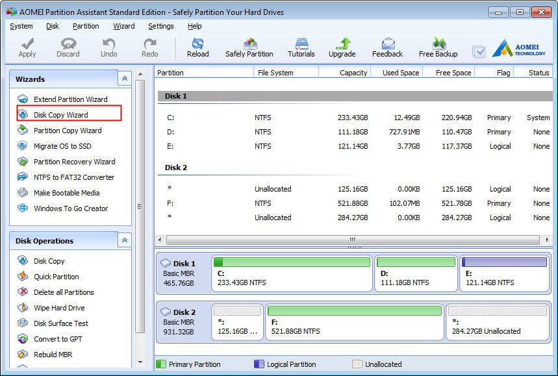Open the System menu
558x376 pixels.
click(21, 26)
